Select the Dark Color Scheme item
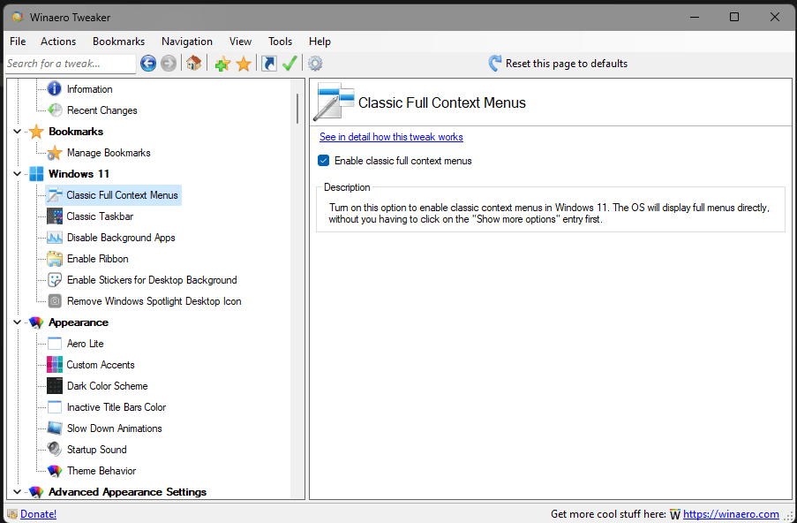 (108, 386)
